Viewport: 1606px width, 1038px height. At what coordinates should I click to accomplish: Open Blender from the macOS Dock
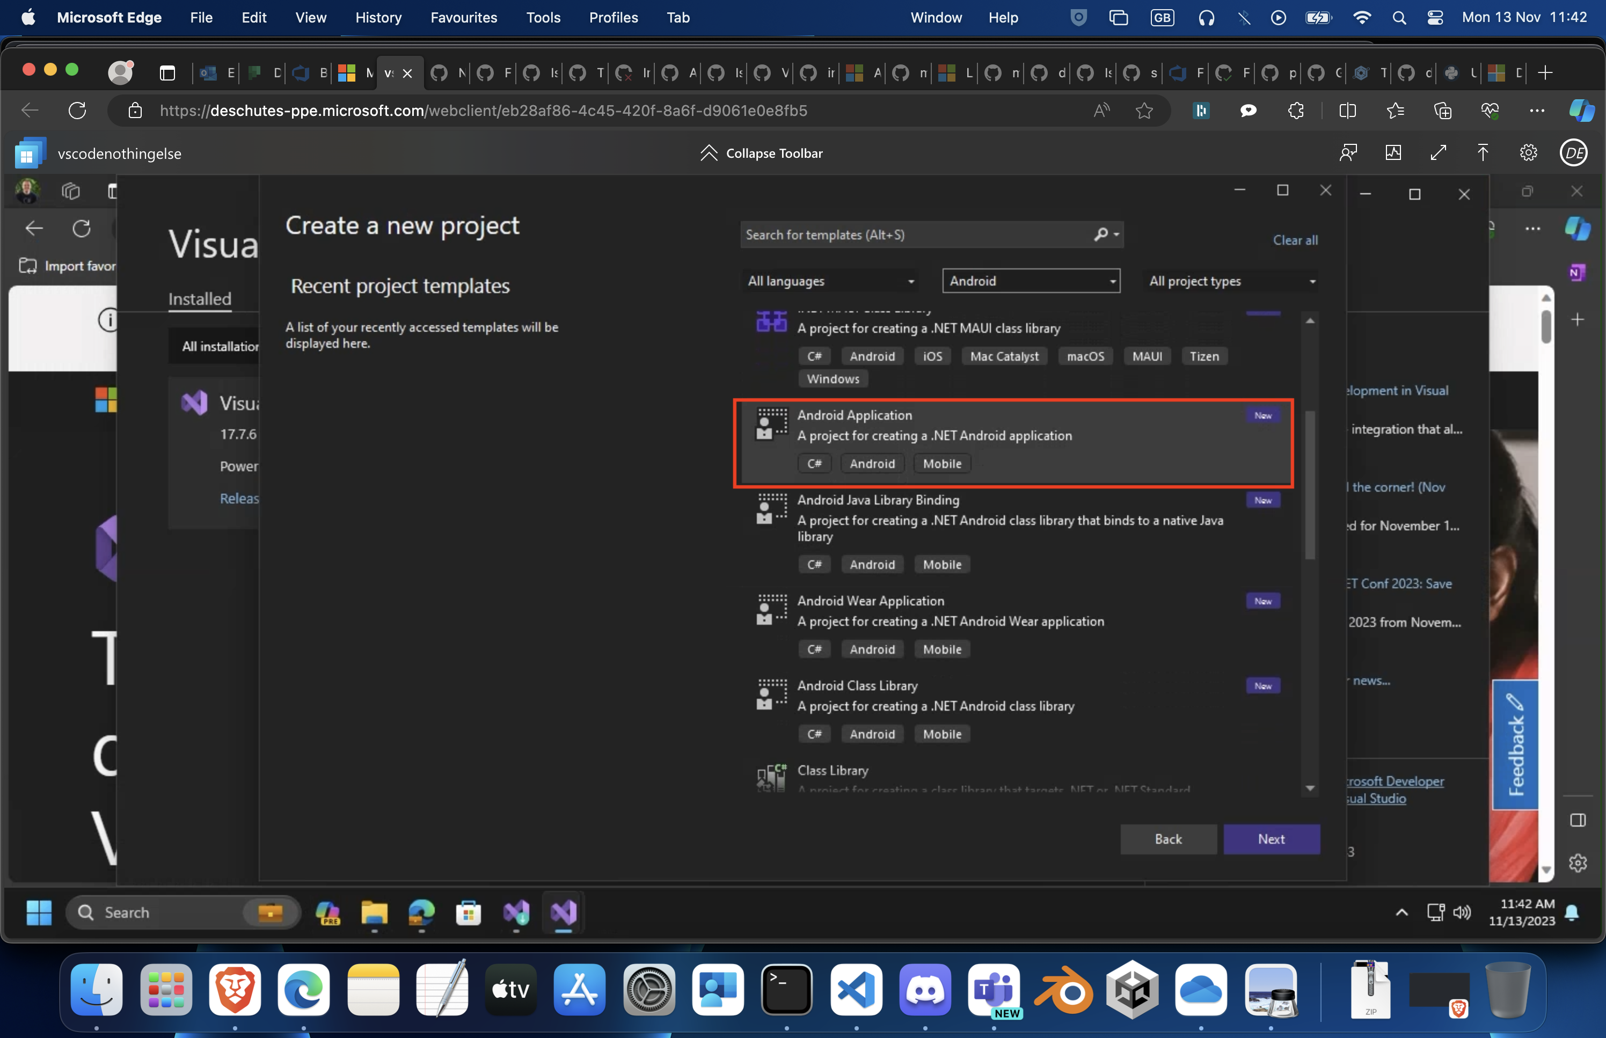[x=1063, y=990]
